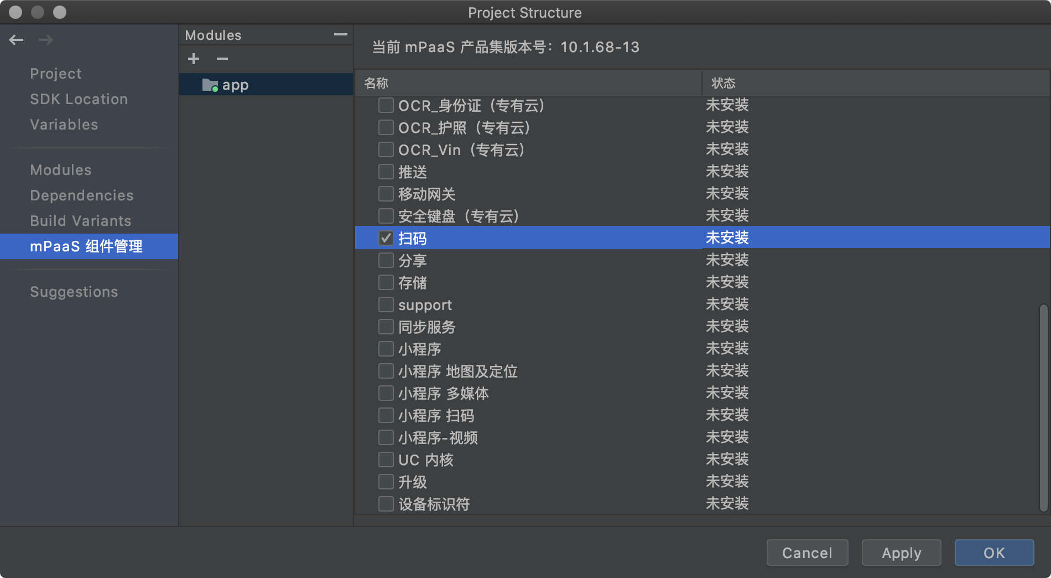1051x578 pixels.
Task: Click 未安装 status in 扫码 row
Action: tap(727, 238)
